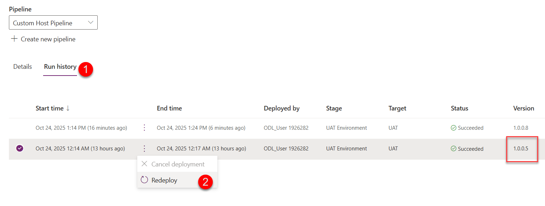Choose Cancel deployment in the menu
This screenshot has width=545, height=206.
(178, 164)
